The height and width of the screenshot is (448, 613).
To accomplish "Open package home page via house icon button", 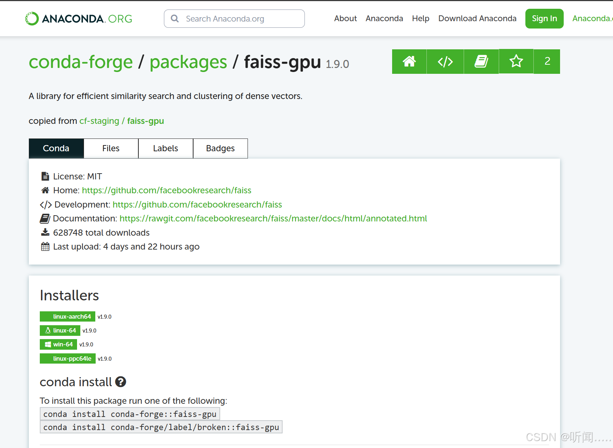I will pos(409,61).
